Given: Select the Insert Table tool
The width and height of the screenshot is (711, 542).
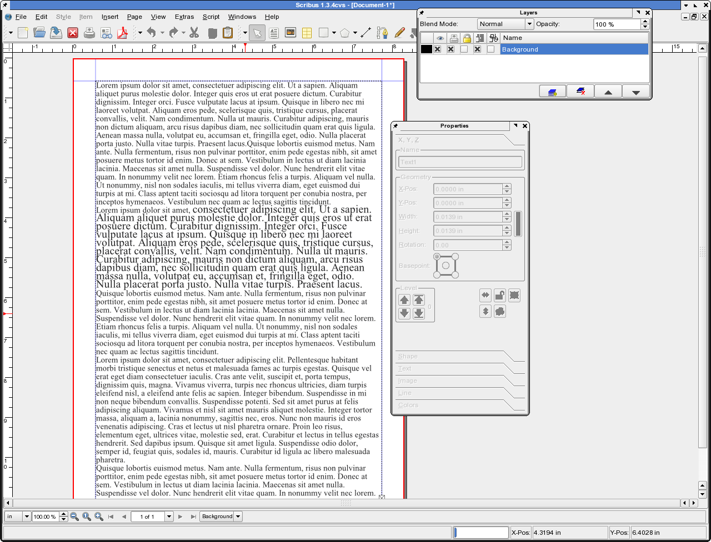Looking at the screenshot, I should pyautogui.click(x=307, y=33).
